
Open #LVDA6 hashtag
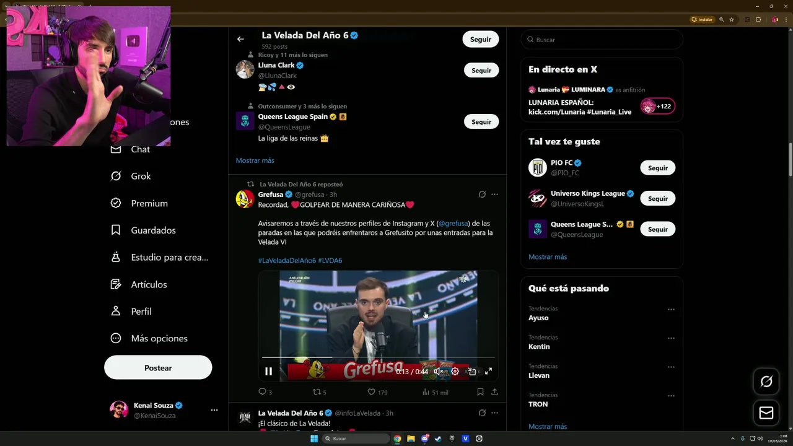(x=330, y=261)
